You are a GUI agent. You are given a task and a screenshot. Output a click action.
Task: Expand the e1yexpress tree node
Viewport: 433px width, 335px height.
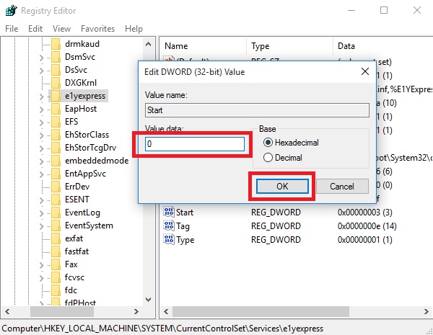[x=41, y=97]
